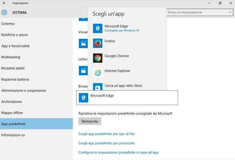235x160 pixels.
Task: Open Configura le impostazioni predefinite in base all'app
Action: tap(118, 152)
